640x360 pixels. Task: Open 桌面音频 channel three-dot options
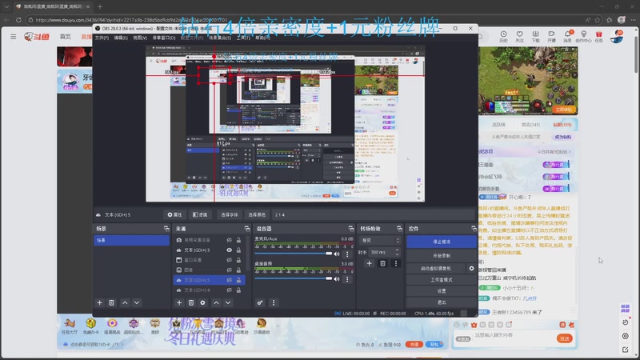tap(347, 279)
